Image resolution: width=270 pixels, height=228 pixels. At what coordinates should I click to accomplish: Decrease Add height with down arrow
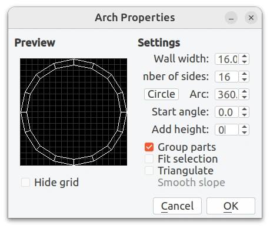pyautogui.click(x=244, y=133)
